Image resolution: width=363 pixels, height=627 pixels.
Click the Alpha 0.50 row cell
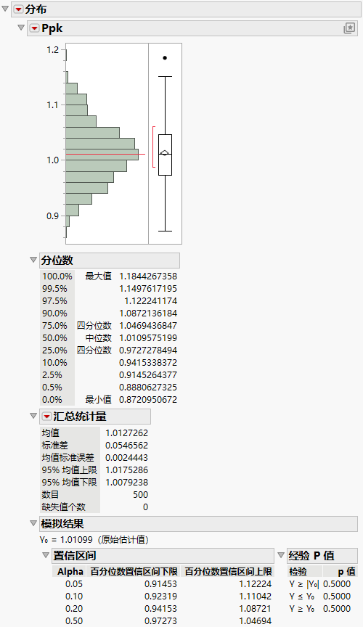[x=74, y=621]
